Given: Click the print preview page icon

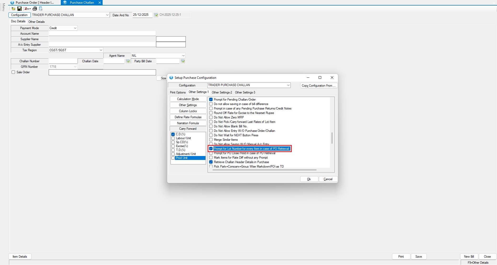Looking at the screenshot, I should pyautogui.click(x=41, y=9).
